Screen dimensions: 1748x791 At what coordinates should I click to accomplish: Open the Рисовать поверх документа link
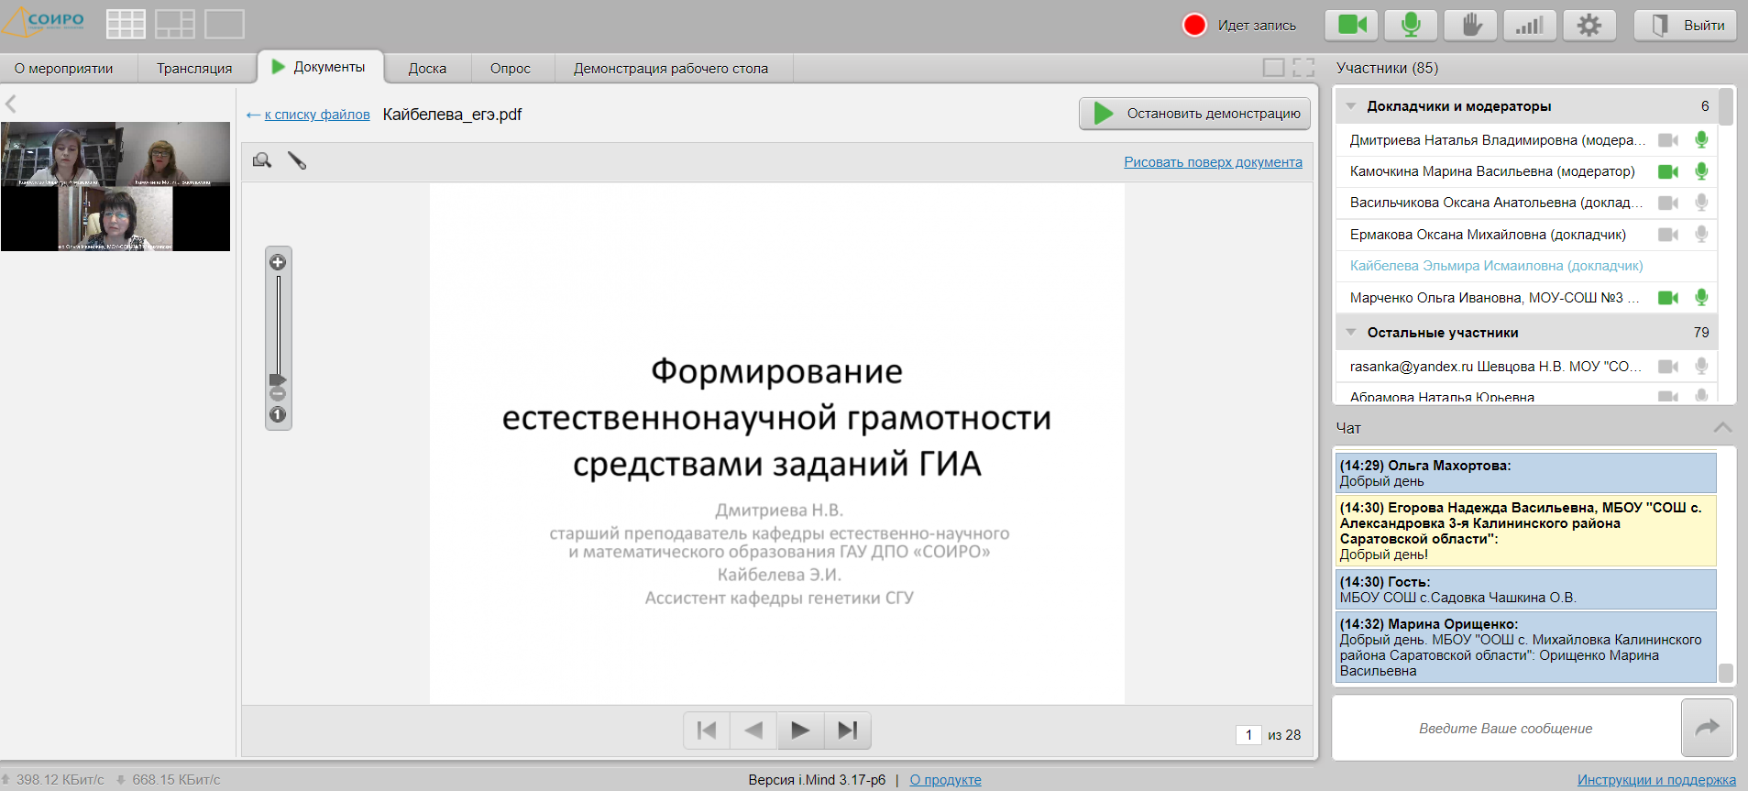1213,162
